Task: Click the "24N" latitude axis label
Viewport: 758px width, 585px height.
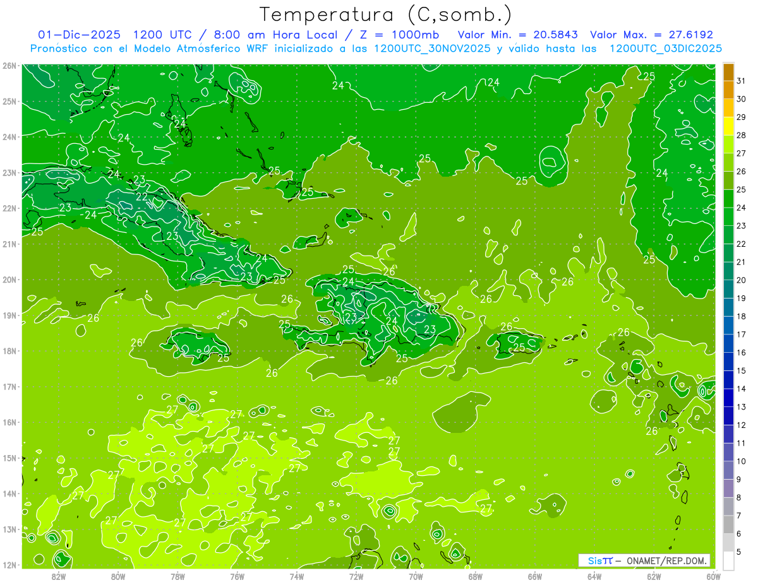Action: click(9, 137)
